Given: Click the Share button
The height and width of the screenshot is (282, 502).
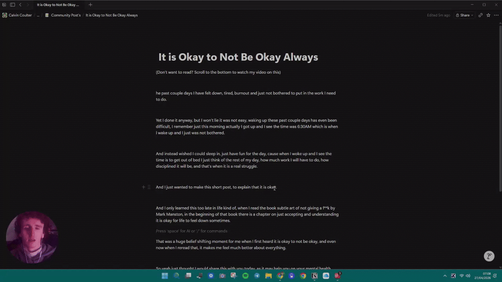Looking at the screenshot, I should (x=463, y=15).
